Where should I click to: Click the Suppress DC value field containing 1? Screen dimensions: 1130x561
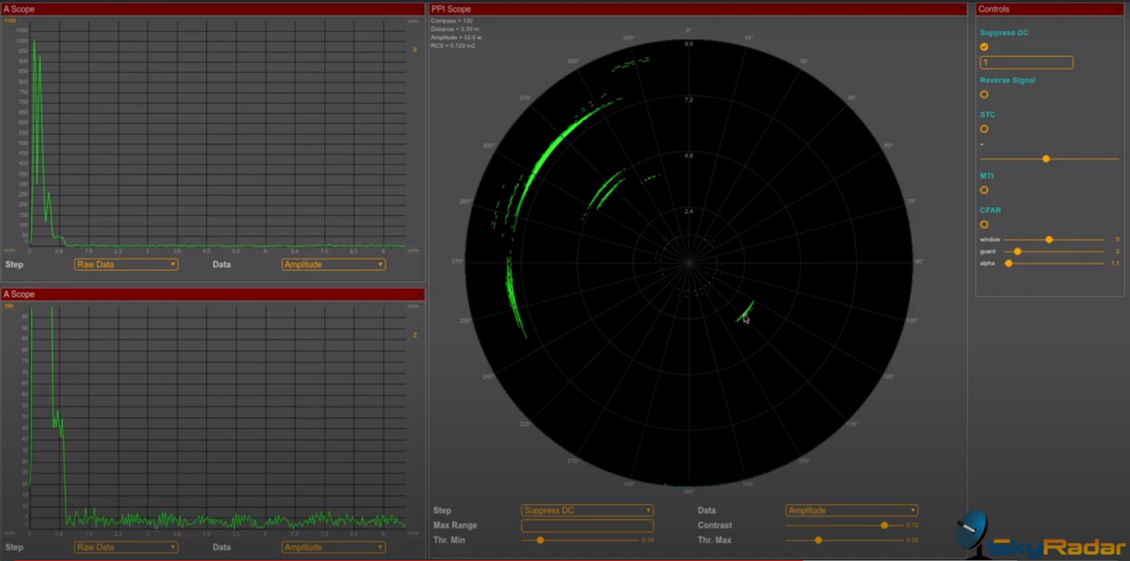(x=1026, y=63)
